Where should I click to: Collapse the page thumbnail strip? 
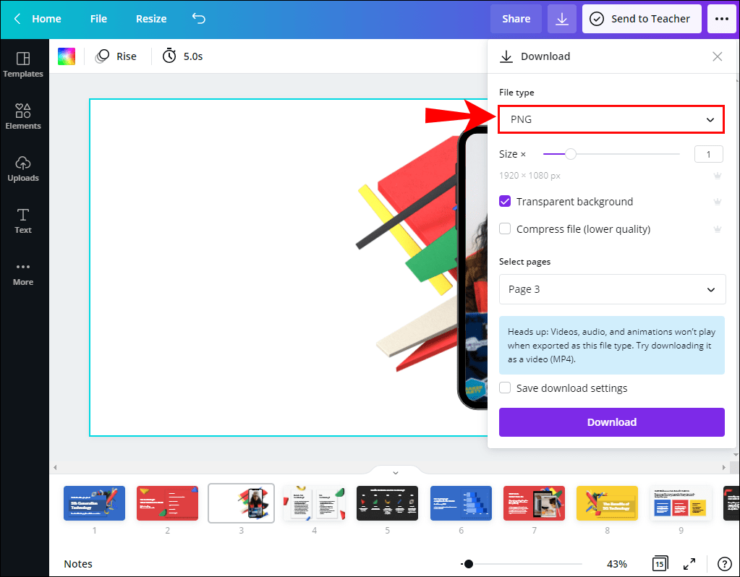[395, 471]
